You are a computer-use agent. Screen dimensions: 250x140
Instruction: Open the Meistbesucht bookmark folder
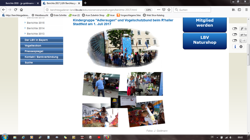[40, 15]
